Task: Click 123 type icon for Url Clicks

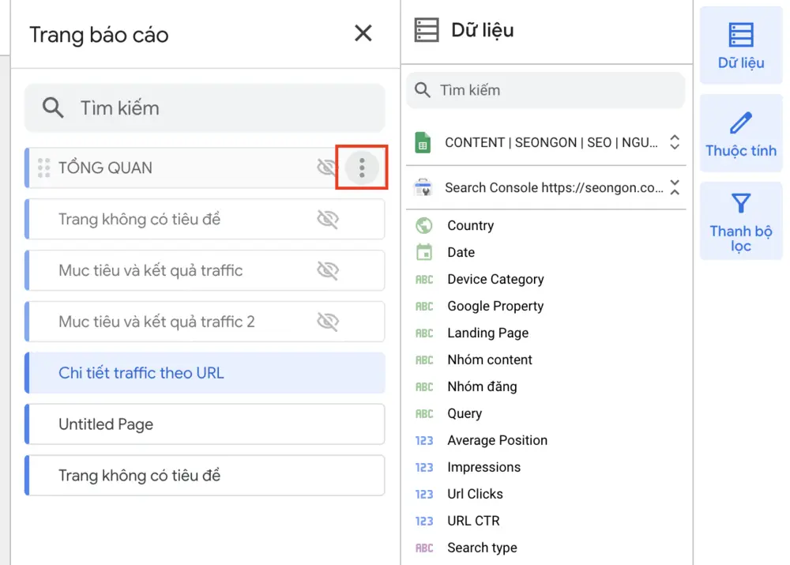Action: coord(424,494)
